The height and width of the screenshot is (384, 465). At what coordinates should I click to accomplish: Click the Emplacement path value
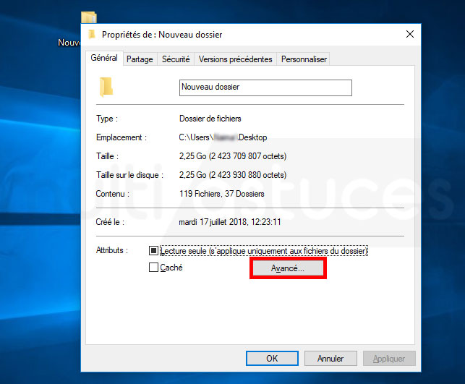tap(223, 137)
